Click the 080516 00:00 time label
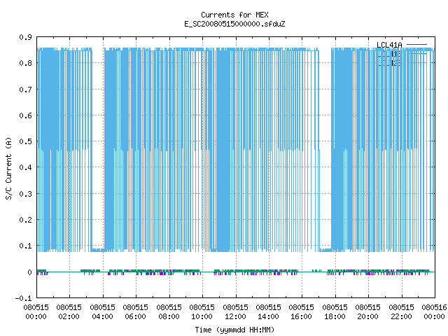This screenshot has height=336, width=448. coord(434,312)
